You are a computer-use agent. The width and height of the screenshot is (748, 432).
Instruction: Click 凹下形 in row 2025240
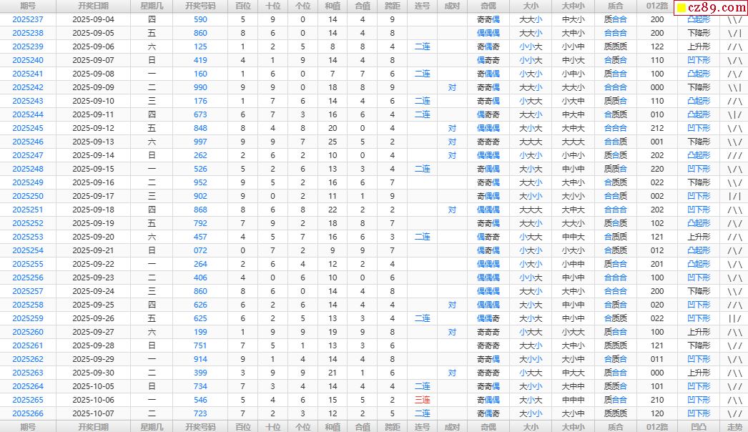click(x=699, y=60)
